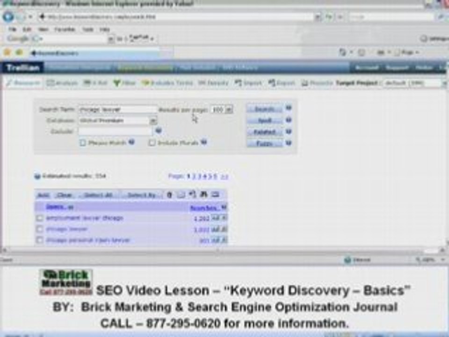The image size is (449, 337).
Task: Open the Favorites Center star icon
Action: (x=7, y=52)
